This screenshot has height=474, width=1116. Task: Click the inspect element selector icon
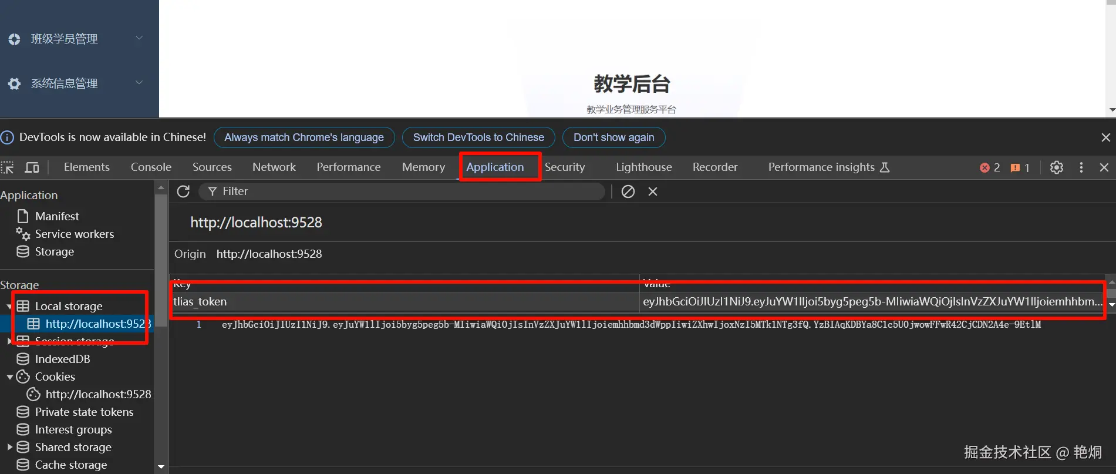tap(8, 167)
